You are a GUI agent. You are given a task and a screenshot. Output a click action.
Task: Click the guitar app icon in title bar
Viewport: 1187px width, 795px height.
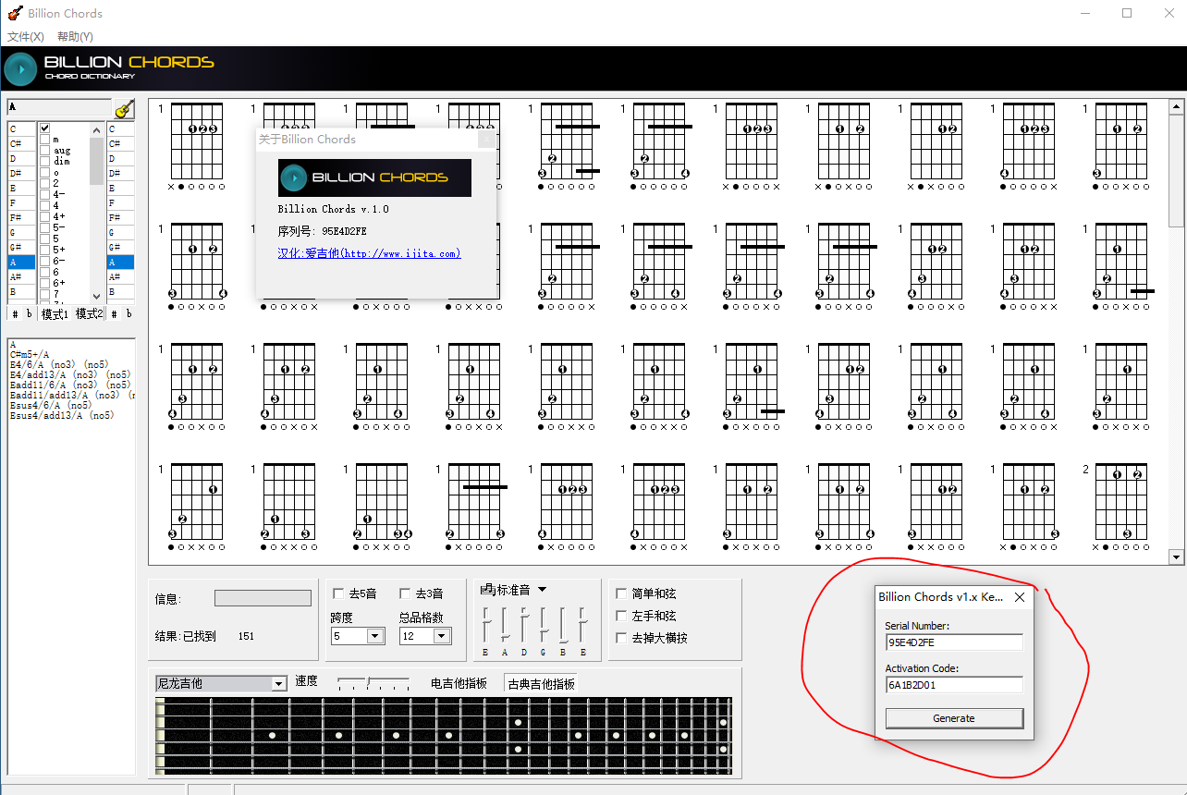click(x=15, y=13)
